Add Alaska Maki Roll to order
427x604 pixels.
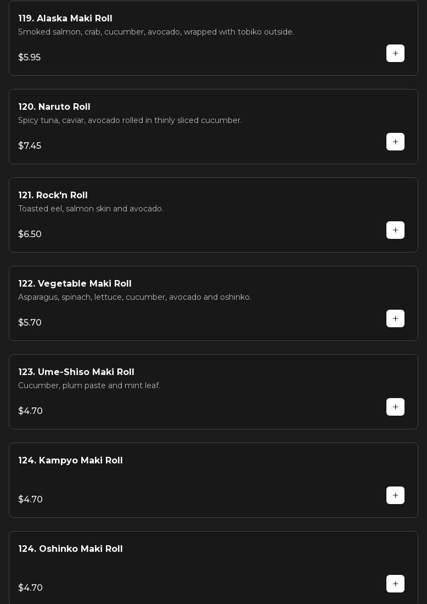pos(395,53)
